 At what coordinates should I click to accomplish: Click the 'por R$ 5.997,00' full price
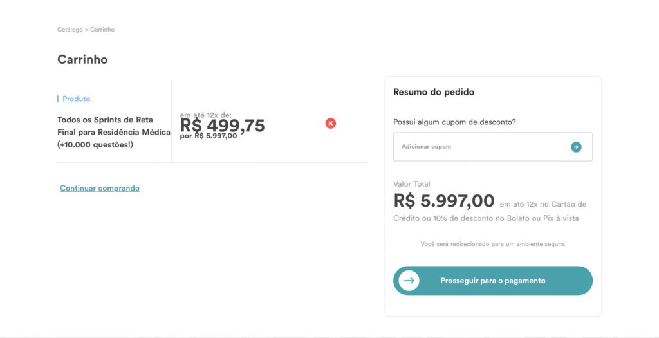click(x=209, y=136)
